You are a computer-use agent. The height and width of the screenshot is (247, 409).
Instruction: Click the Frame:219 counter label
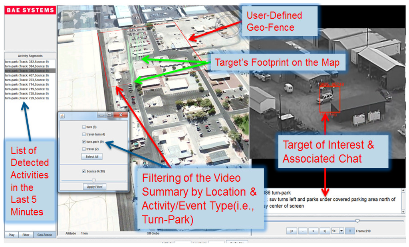coord(363,231)
